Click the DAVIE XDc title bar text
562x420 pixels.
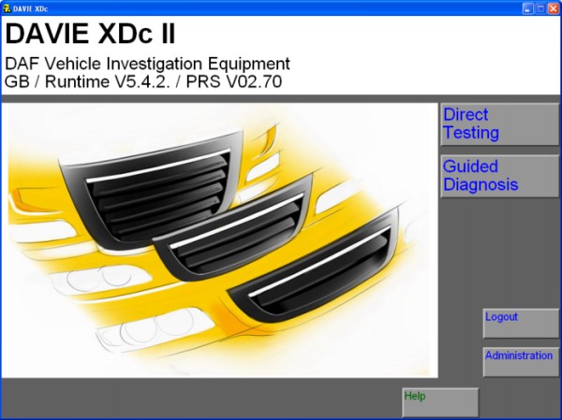coord(30,7)
